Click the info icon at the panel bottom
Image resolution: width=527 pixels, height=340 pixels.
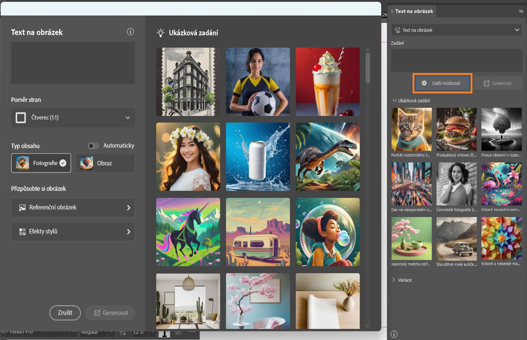tap(394, 334)
